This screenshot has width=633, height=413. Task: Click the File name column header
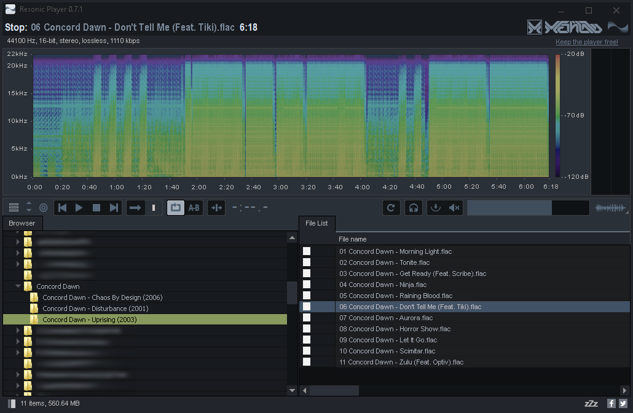tap(352, 239)
